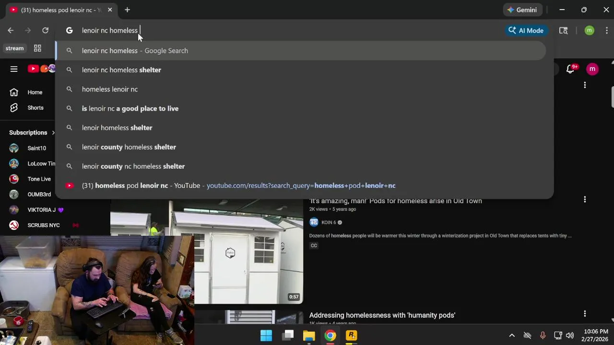The width and height of the screenshot is (614, 345).
Task: Open File Explorer from the taskbar
Action: [x=309, y=335]
